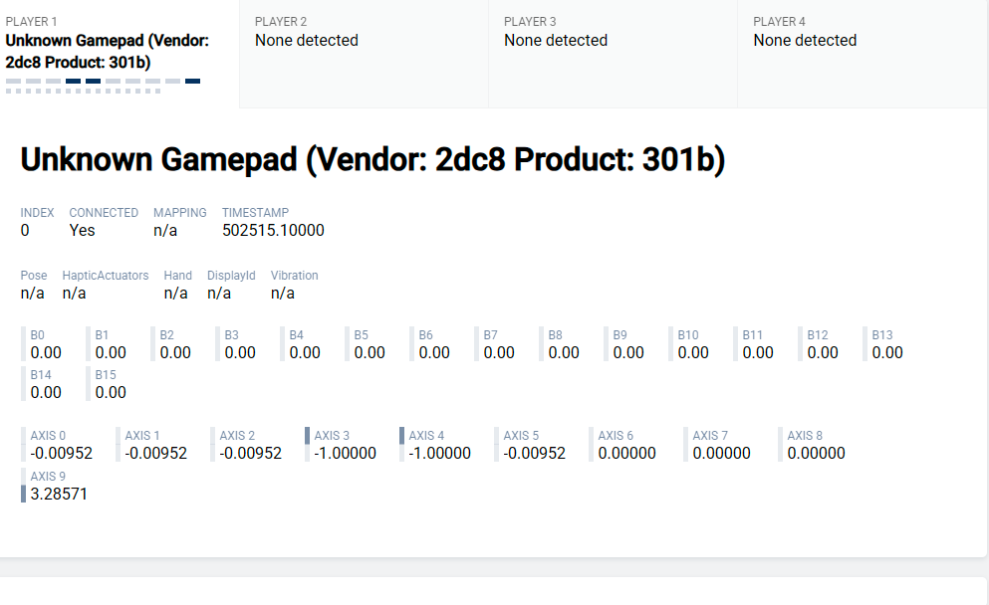Click the AXIS 9 value 3.28571
Screen dimensions: 989x605
click(59, 494)
